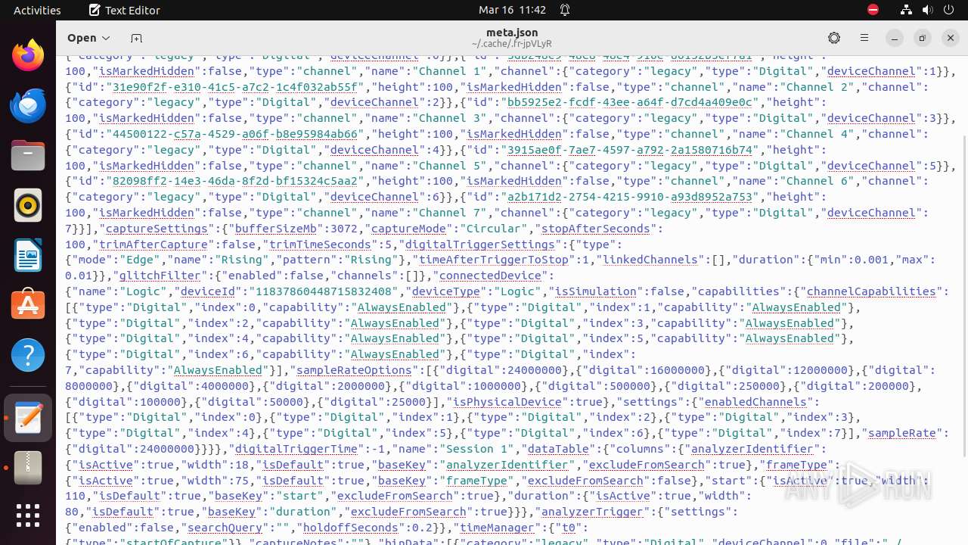Viewport: 968px width, 545px height.
Task: Click the meta.json window title
Action: (512, 33)
